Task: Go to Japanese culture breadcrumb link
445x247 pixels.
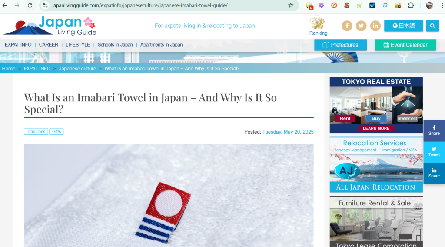Action: click(x=77, y=68)
